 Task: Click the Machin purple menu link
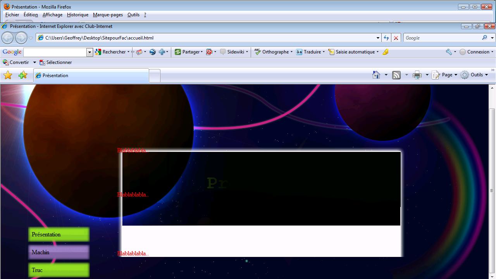(x=59, y=252)
